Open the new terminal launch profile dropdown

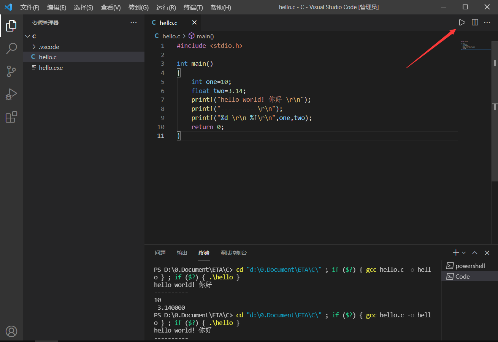point(464,252)
